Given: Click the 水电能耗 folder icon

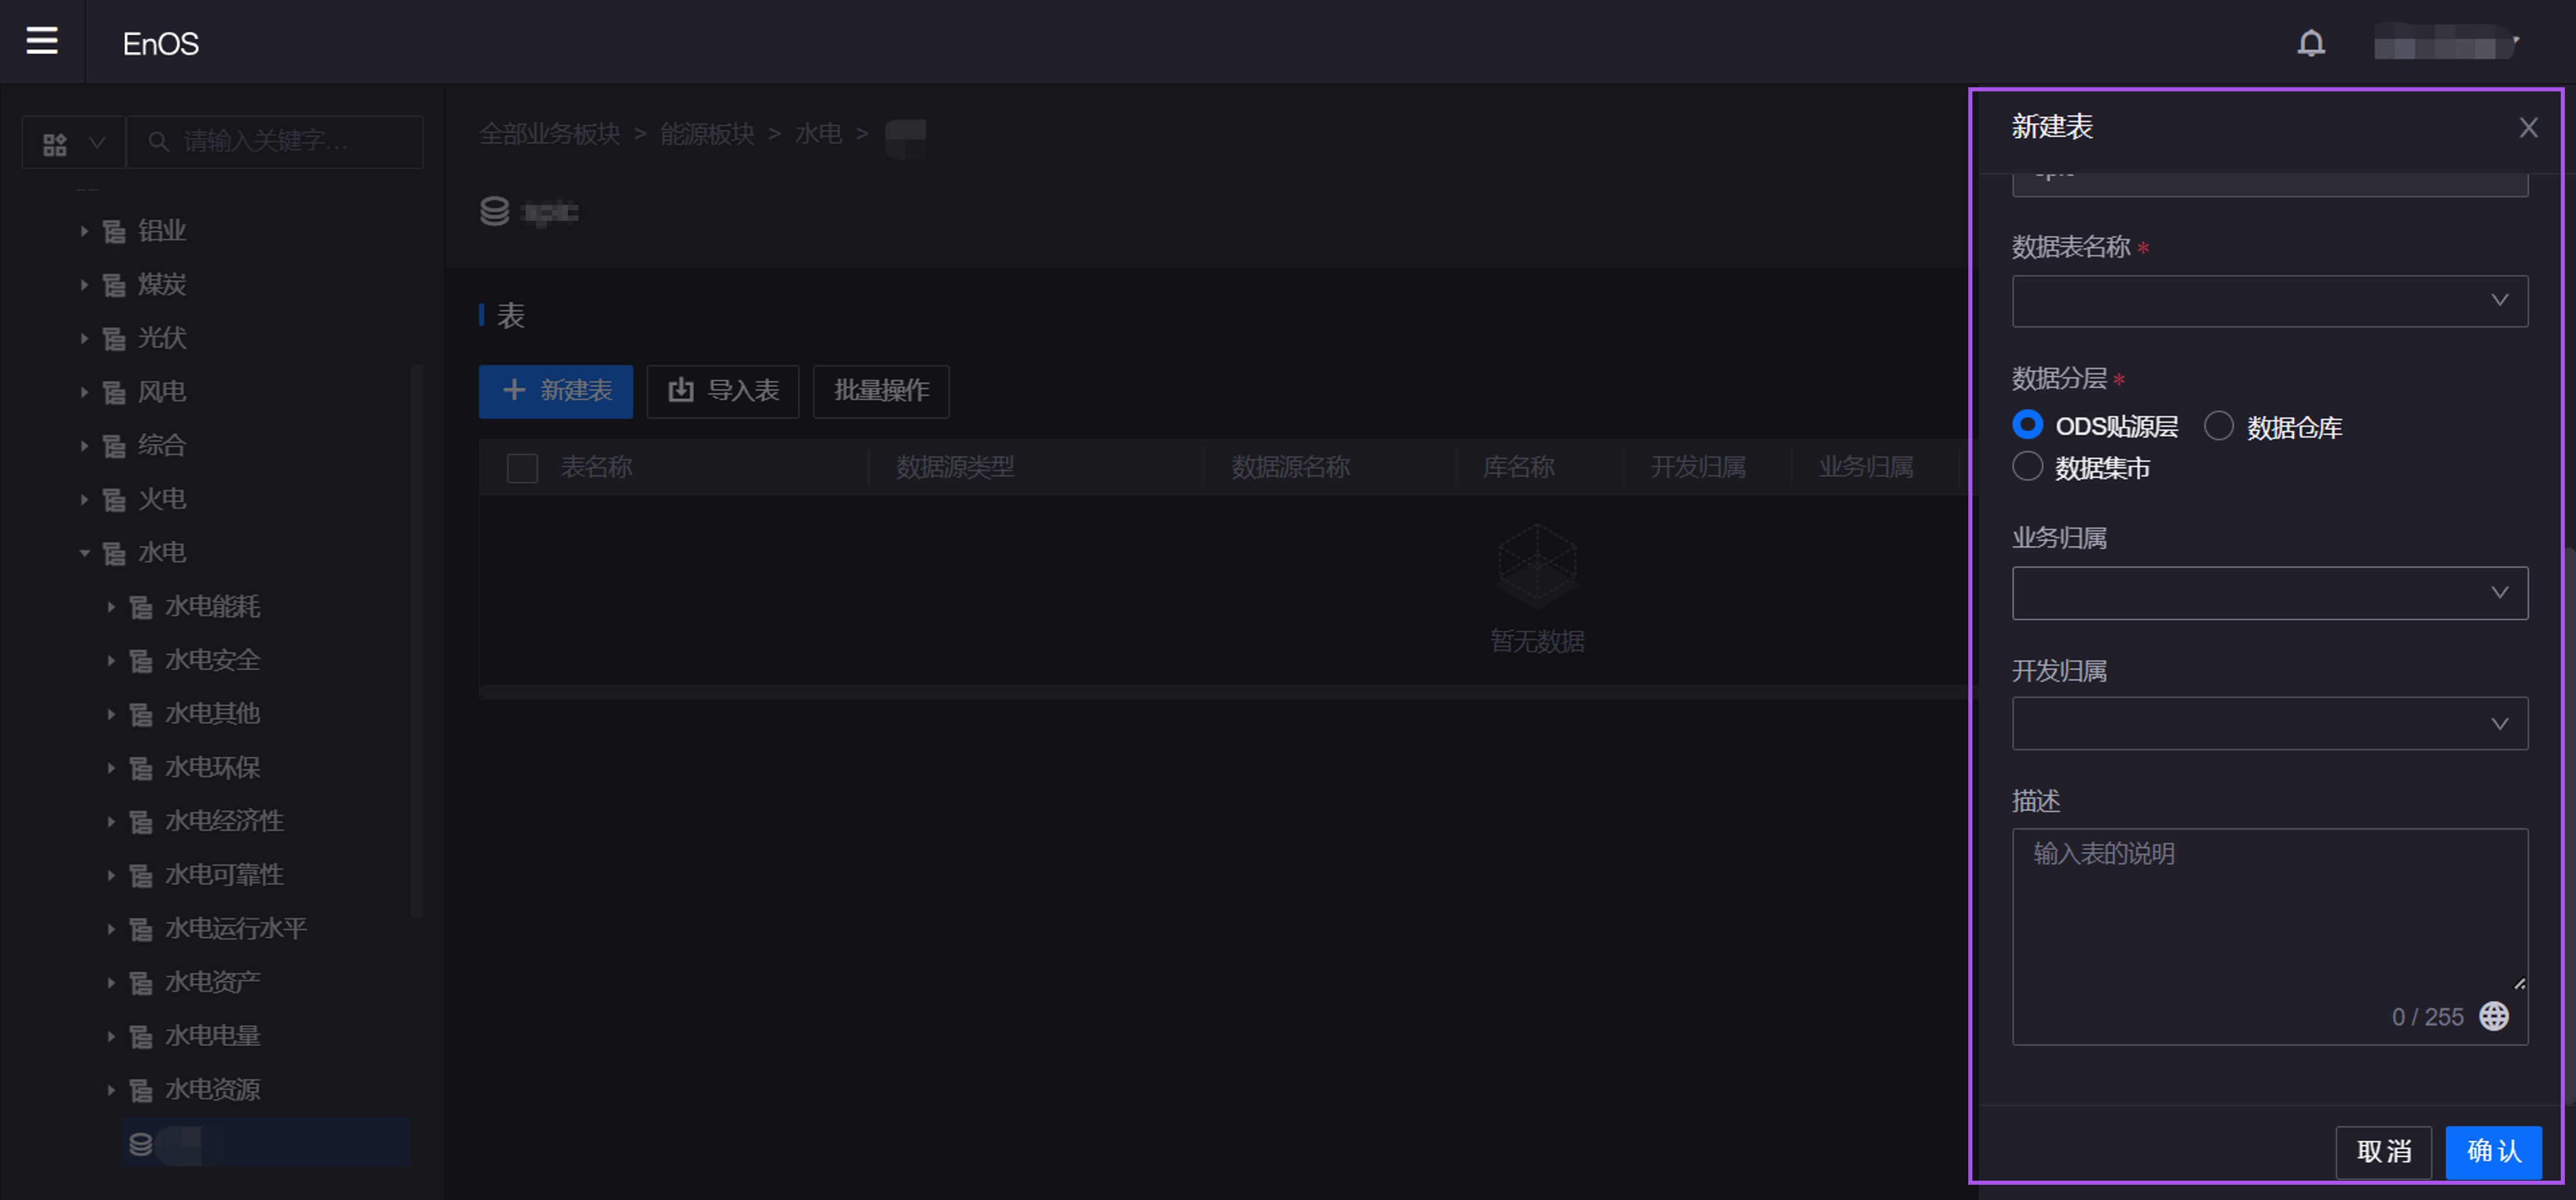Looking at the screenshot, I should (x=141, y=608).
